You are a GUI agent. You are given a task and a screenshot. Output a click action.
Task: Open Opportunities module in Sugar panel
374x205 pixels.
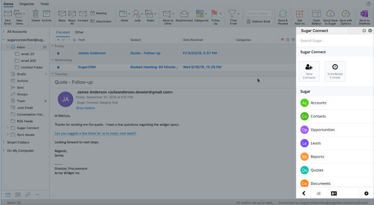335,130
